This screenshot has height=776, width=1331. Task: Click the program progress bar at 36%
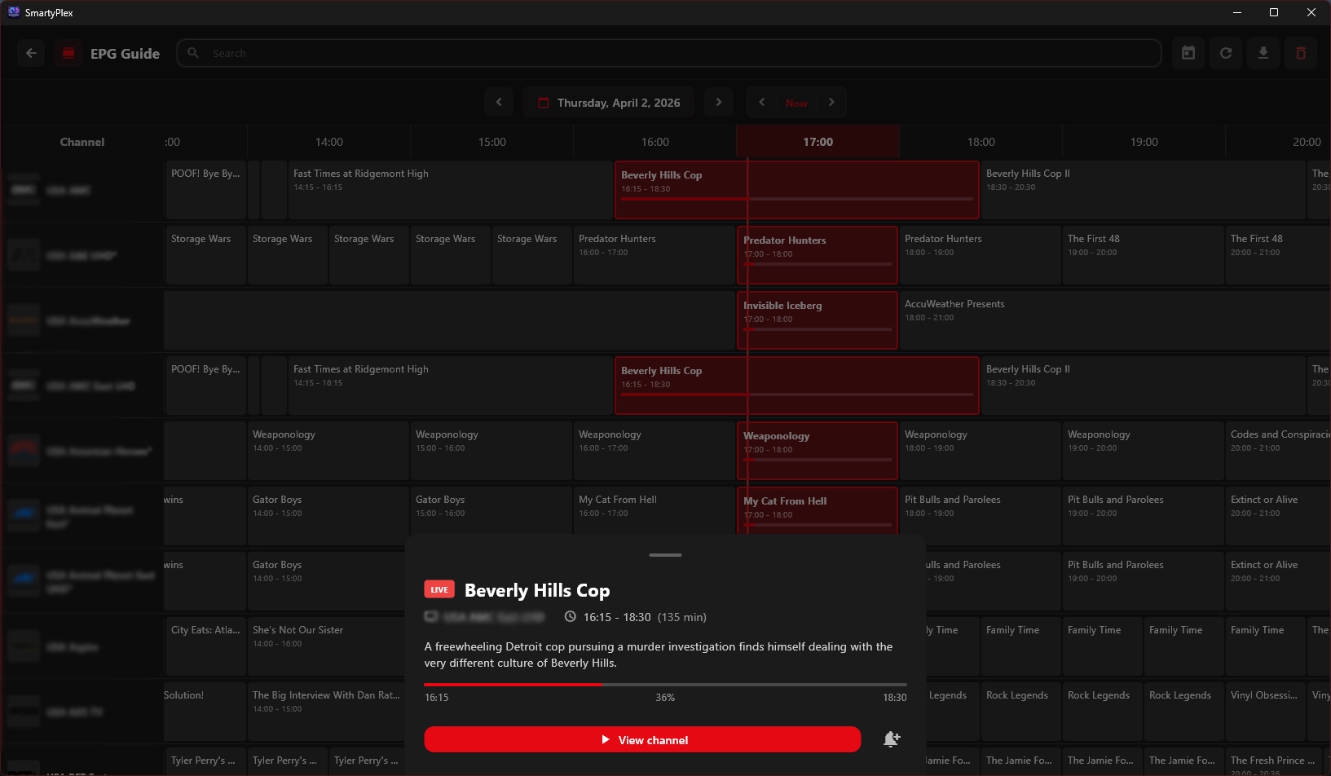[x=665, y=685]
